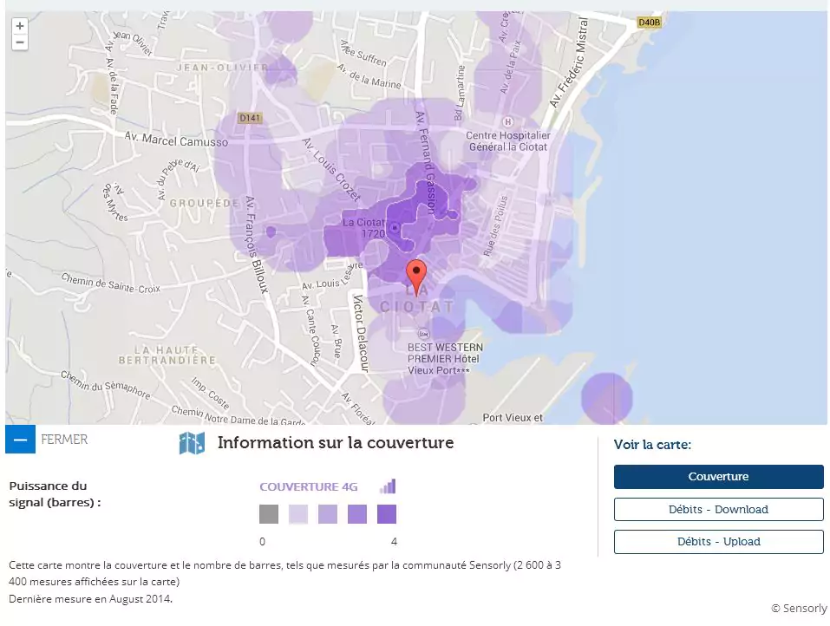Collapse the panel with the blue minus button
Image resolution: width=830 pixels, height=626 pixels.
(x=20, y=440)
